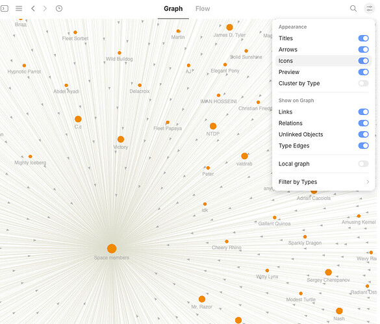The image size is (380, 324).
Task: Click the AJ node
Action: 188,66
